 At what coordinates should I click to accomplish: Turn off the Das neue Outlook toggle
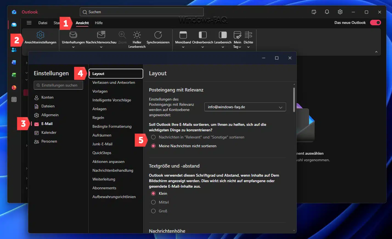coord(375,23)
